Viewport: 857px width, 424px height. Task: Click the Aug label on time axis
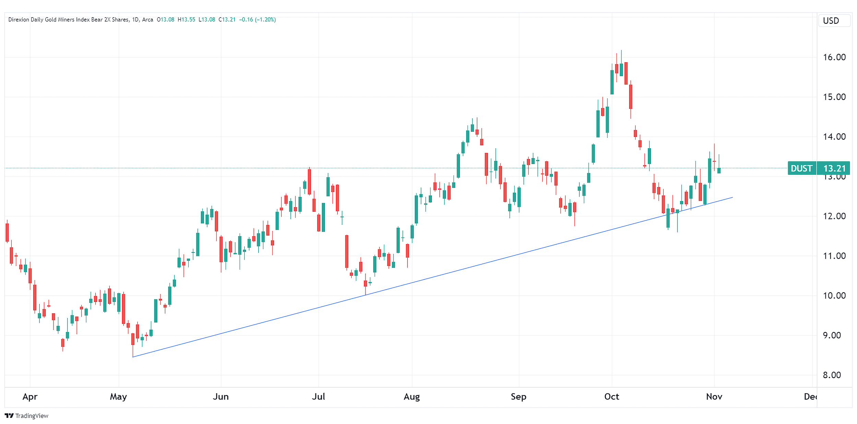click(412, 397)
